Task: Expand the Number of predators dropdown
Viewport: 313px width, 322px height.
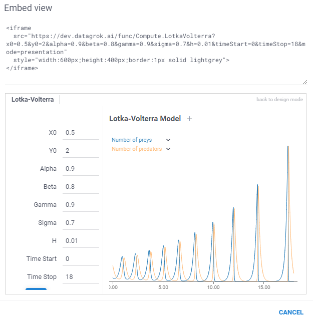Action: pyautogui.click(x=168, y=149)
